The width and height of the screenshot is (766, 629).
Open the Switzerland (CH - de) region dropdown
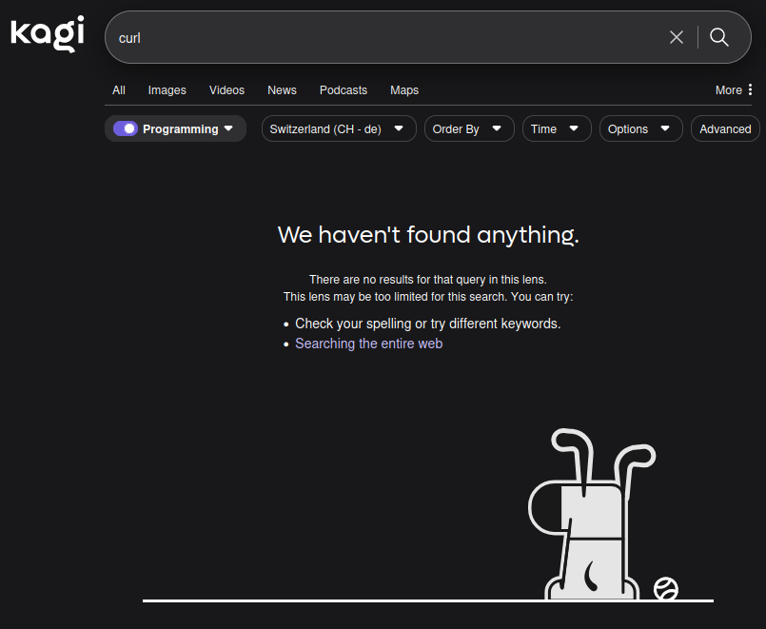click(x=339, y=128)
